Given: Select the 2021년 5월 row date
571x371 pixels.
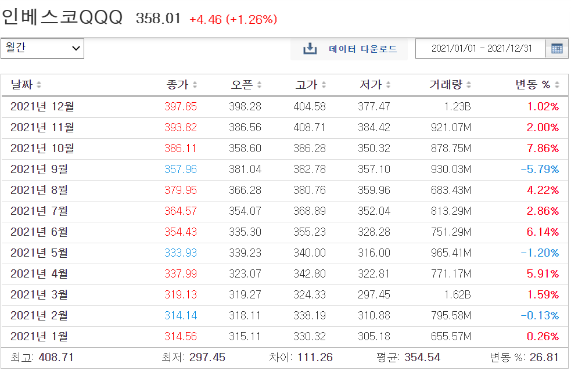Looking at the screenshot, I should pyautogui.click(x=39, y=253).
